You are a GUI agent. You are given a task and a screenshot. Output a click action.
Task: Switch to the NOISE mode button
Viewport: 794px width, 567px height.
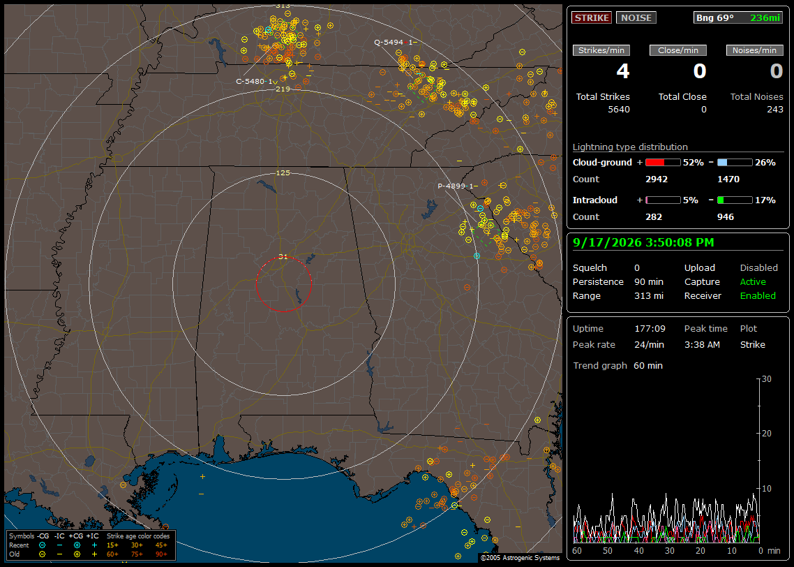click(636, 17)
